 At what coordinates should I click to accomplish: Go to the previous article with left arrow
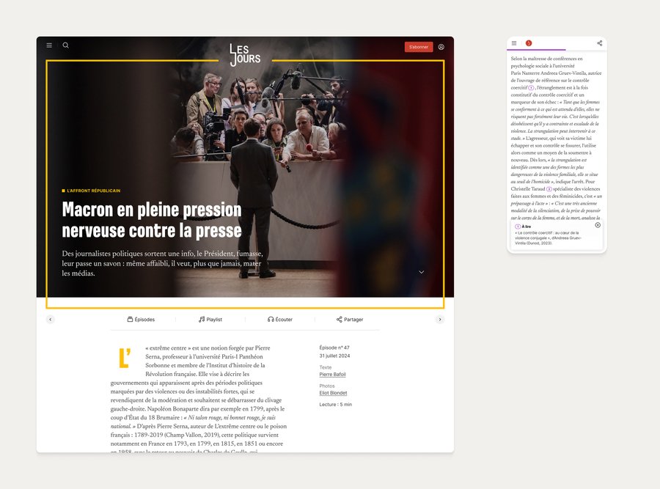pyautogui.click(x=51, y=320)
